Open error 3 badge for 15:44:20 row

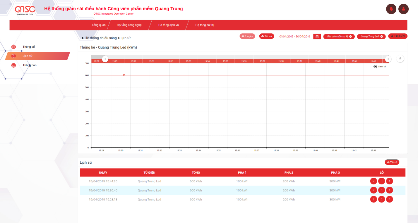(x=381, y=181)
